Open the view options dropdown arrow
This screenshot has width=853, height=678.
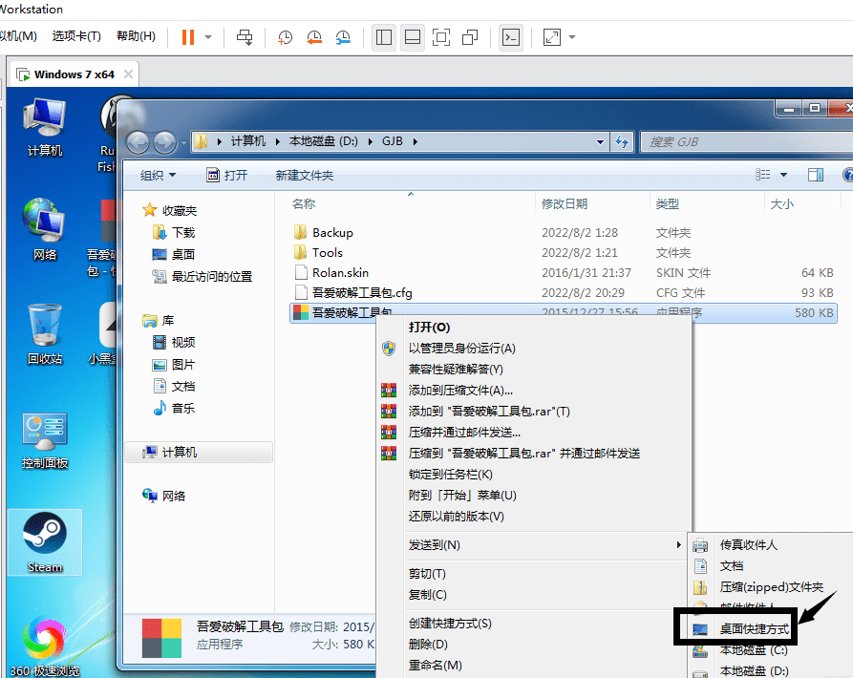[x=783, y=175]
